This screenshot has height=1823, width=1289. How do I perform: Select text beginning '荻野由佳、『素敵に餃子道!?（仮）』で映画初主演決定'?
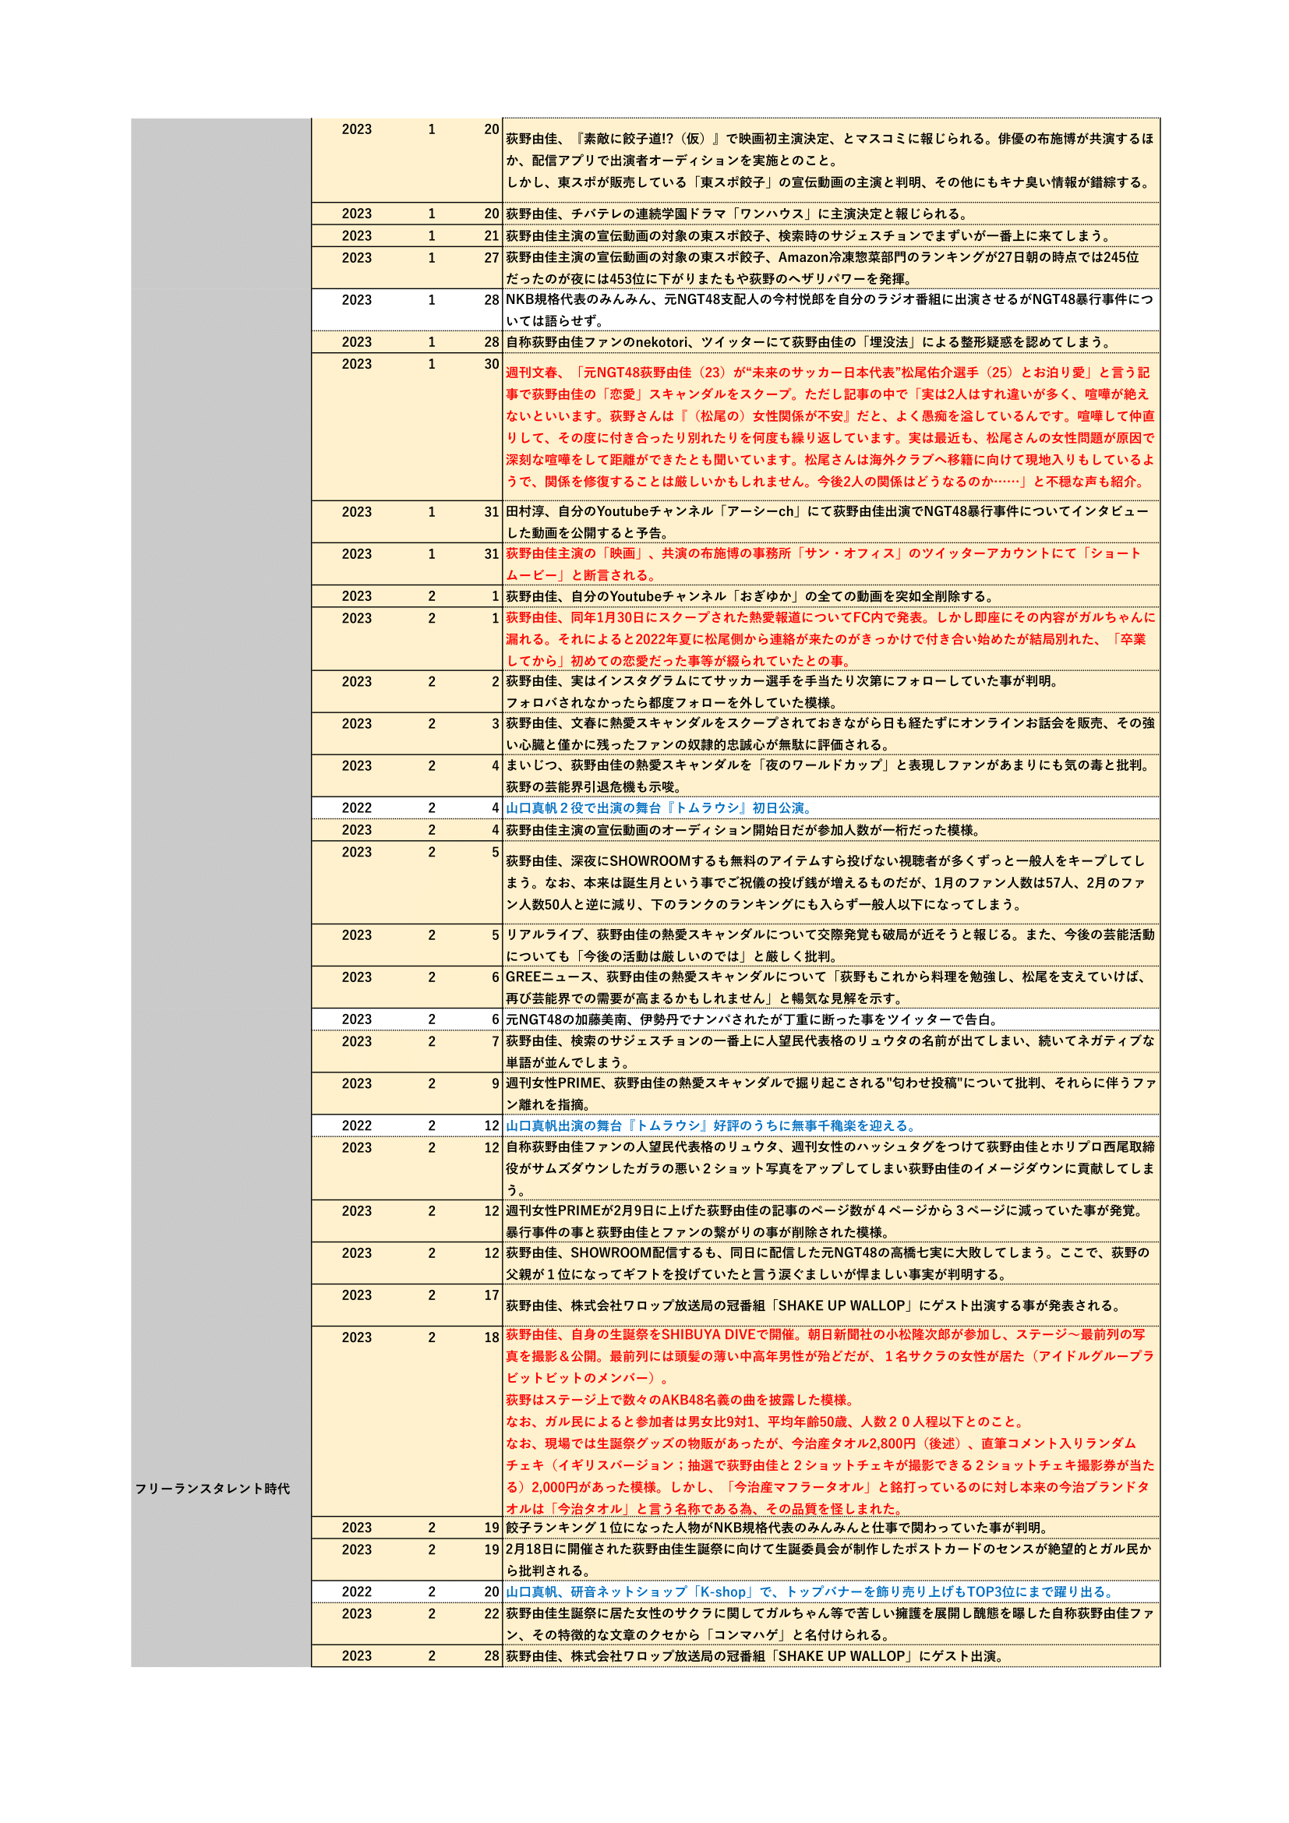pyautogui.click(x=830, y=161)
